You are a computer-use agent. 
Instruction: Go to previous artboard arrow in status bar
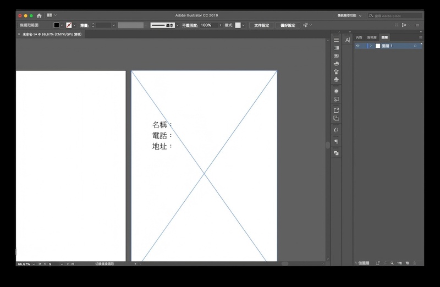45,264
